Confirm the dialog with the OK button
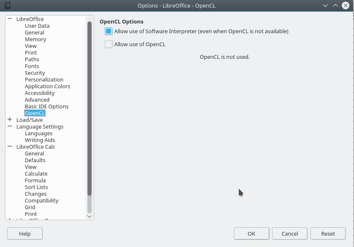This screenshot has height=247, width=354. point(251,234)
